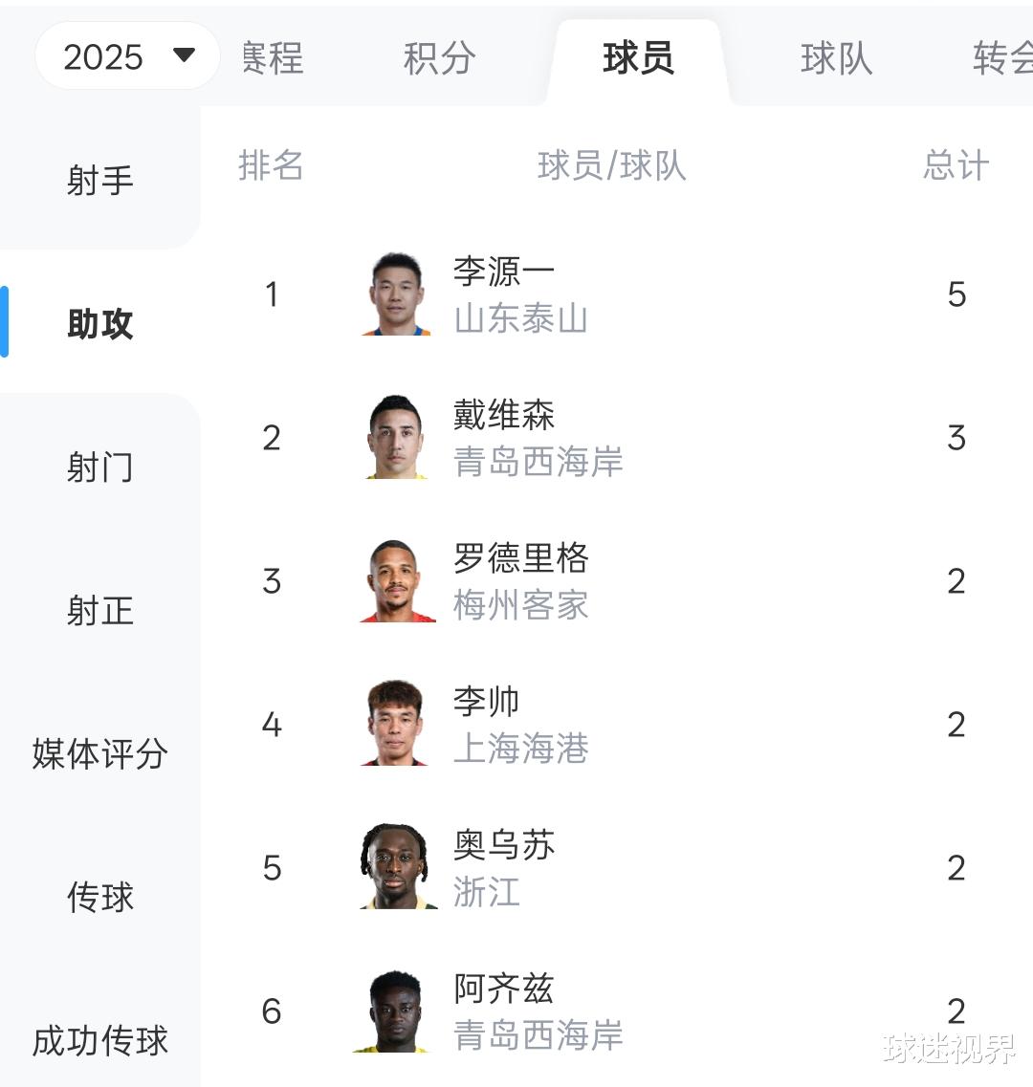Screen dimensions: 1033x1087
Task: Open team 山东泰山 link
Action: 520,319
